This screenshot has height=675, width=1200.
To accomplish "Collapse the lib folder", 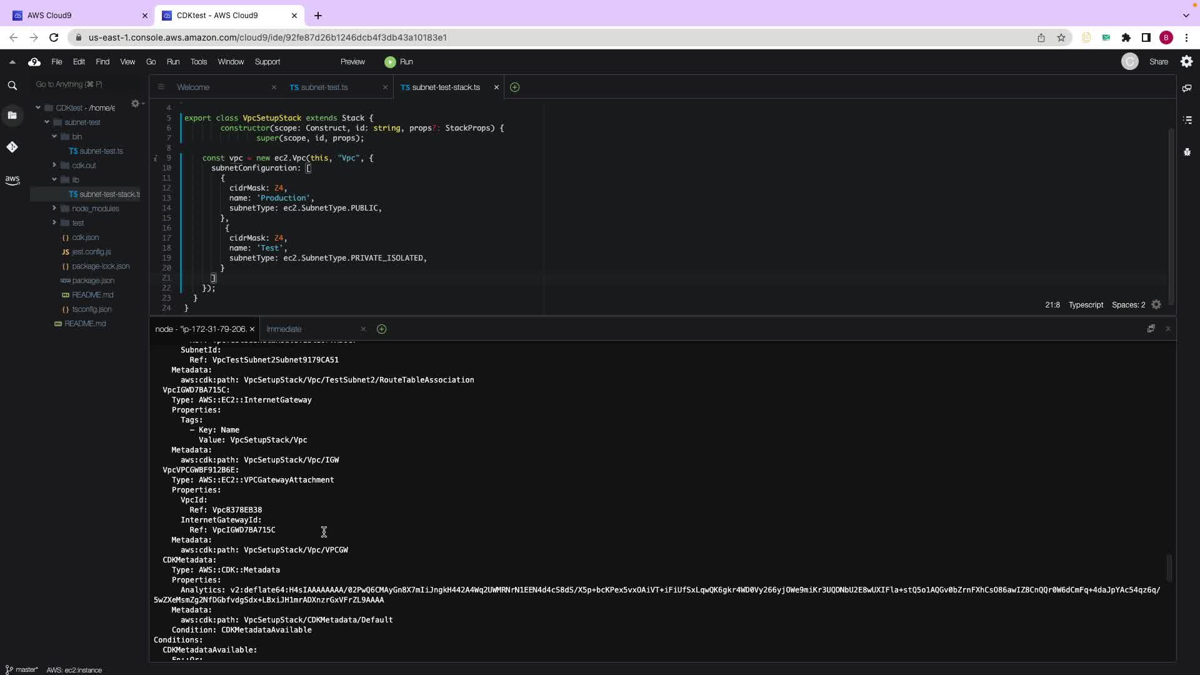I will pyautogui.click(x=54, y=179).
